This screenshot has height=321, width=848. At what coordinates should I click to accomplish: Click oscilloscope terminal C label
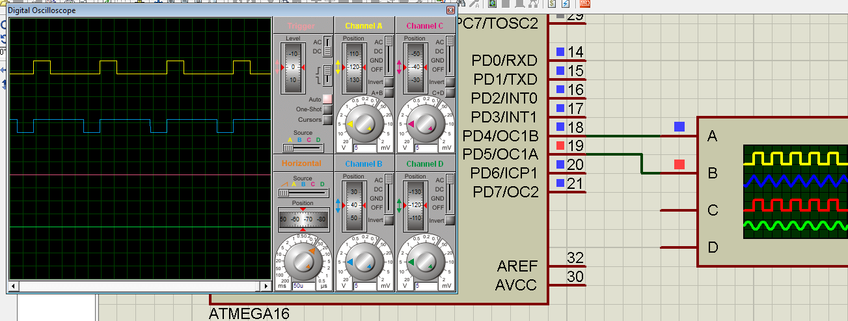click(x=713, y=210)
